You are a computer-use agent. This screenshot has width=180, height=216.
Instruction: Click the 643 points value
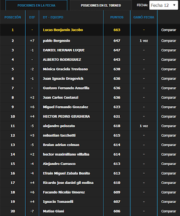117,60
